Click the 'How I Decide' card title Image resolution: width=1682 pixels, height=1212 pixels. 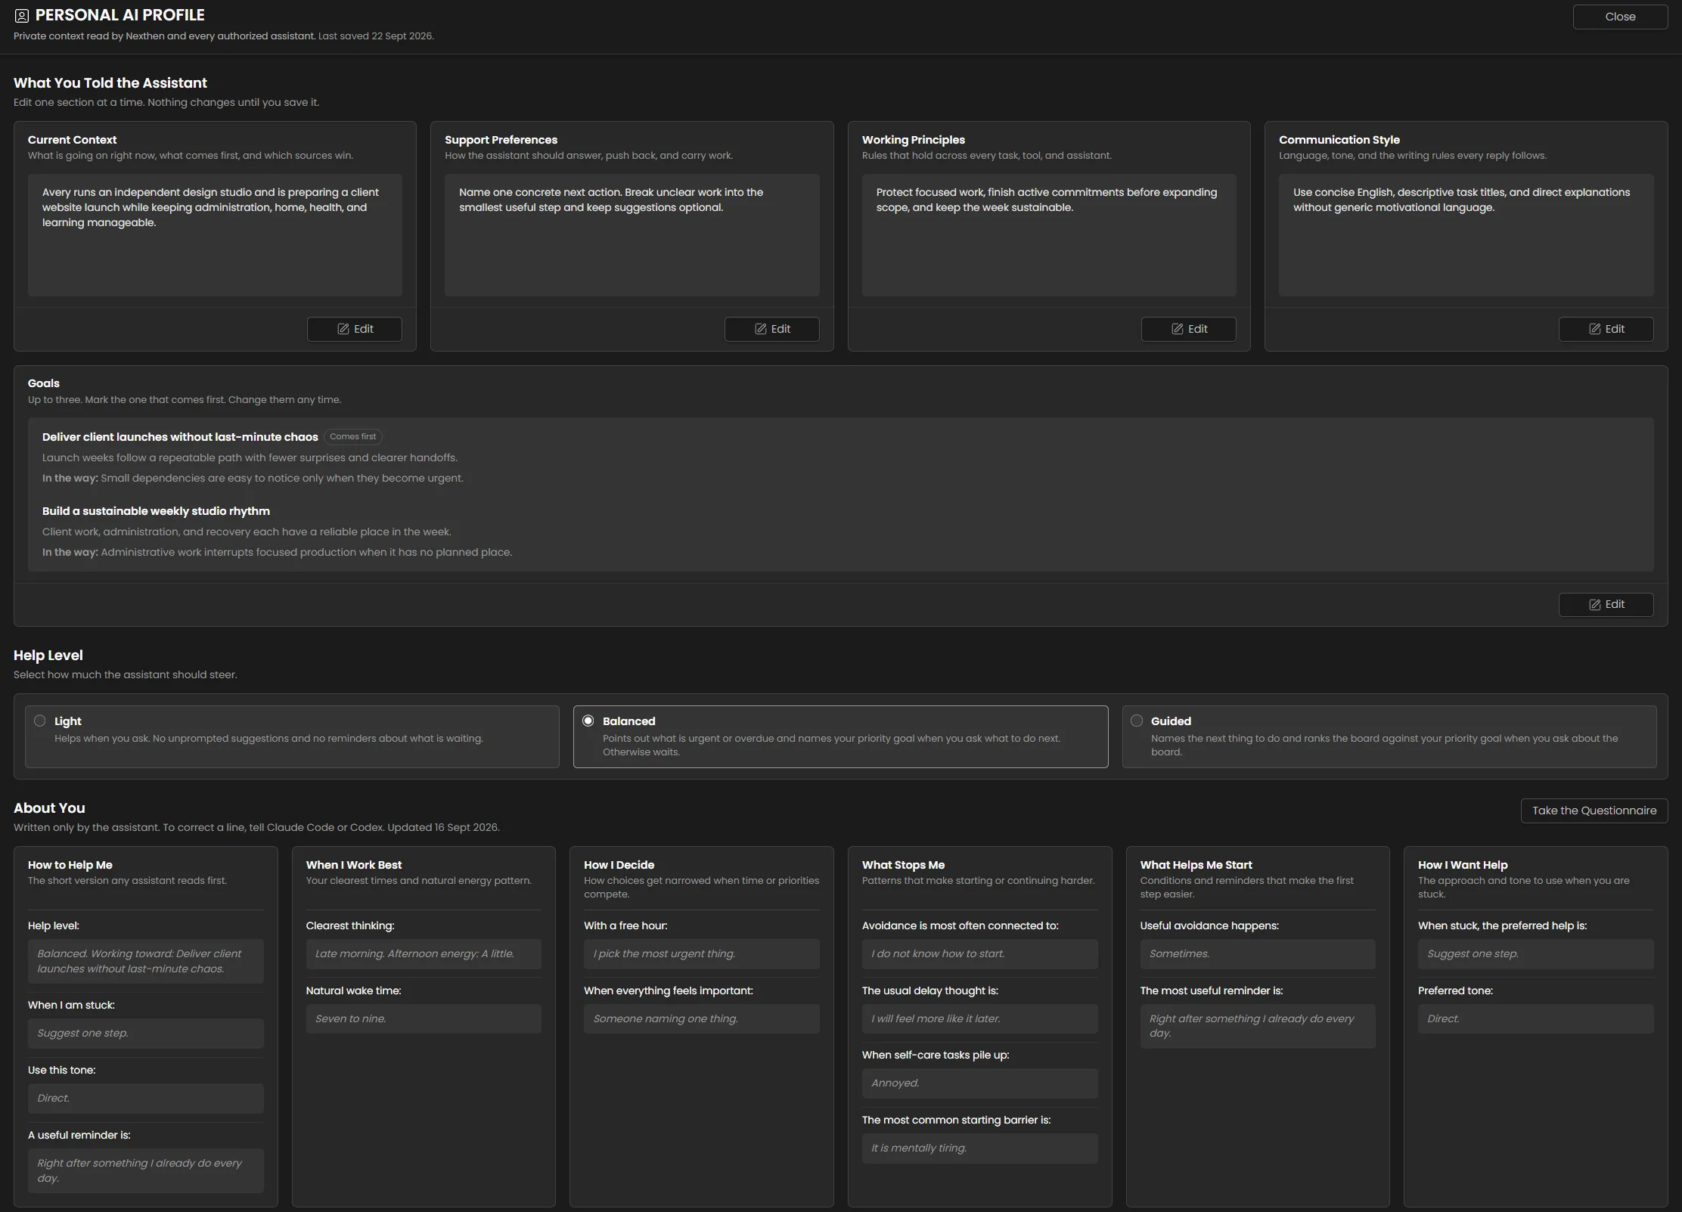(x=619, y=865)
